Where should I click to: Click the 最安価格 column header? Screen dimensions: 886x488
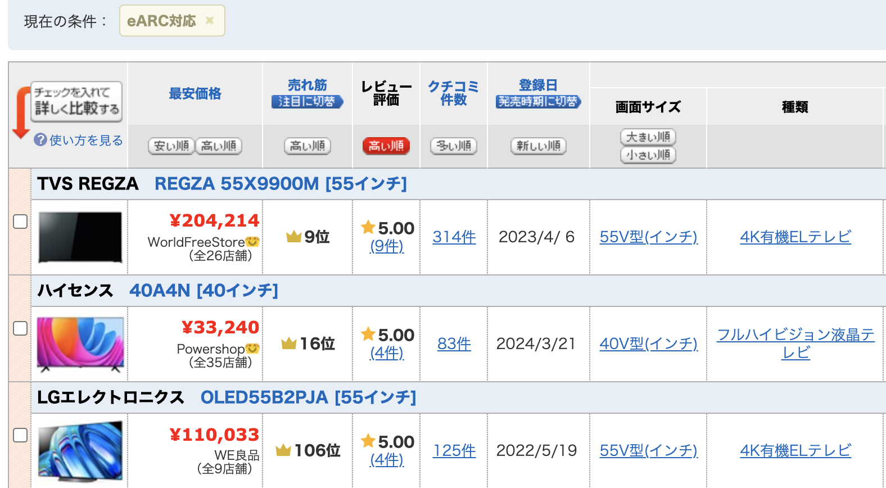[195, 94]
